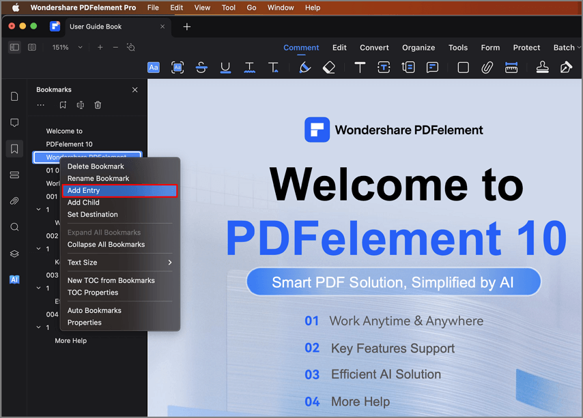Open the AI assistant sidebar
Screen dimensions: 583x418
14,280
